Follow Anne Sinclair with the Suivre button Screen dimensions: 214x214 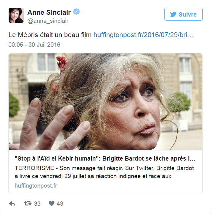[x=183, y=14]
